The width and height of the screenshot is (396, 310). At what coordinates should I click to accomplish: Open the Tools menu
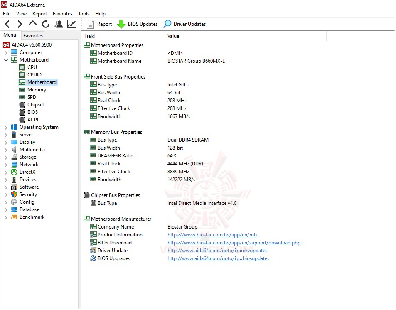(84, 14)
